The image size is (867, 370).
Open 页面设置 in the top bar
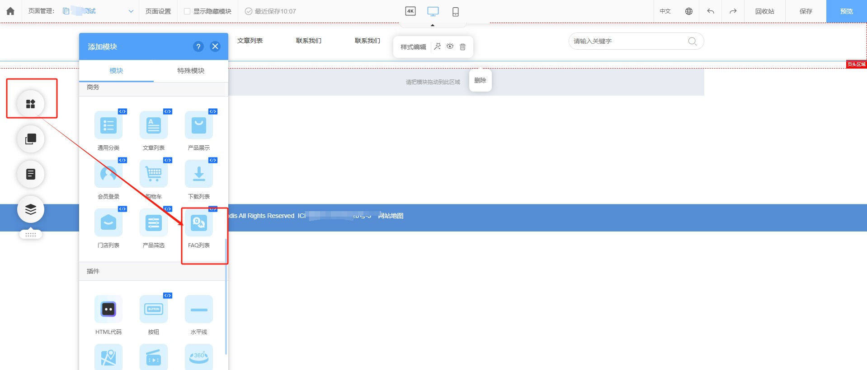click(158, 11)
